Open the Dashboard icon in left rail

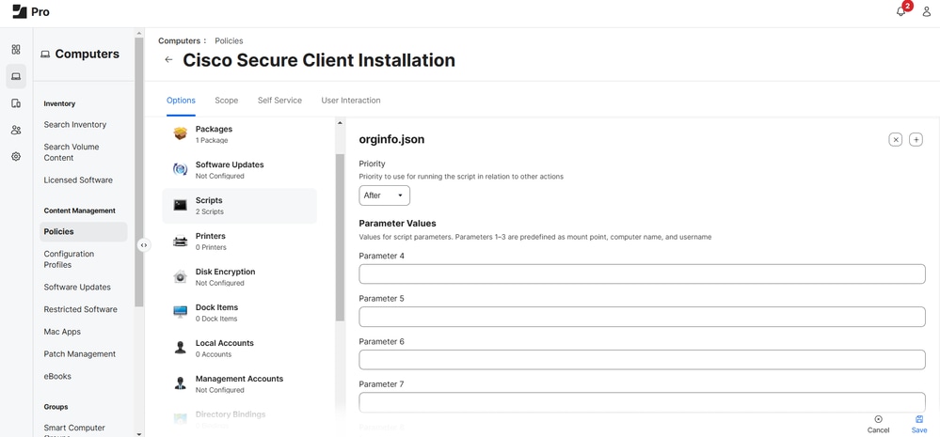(16, 50)
